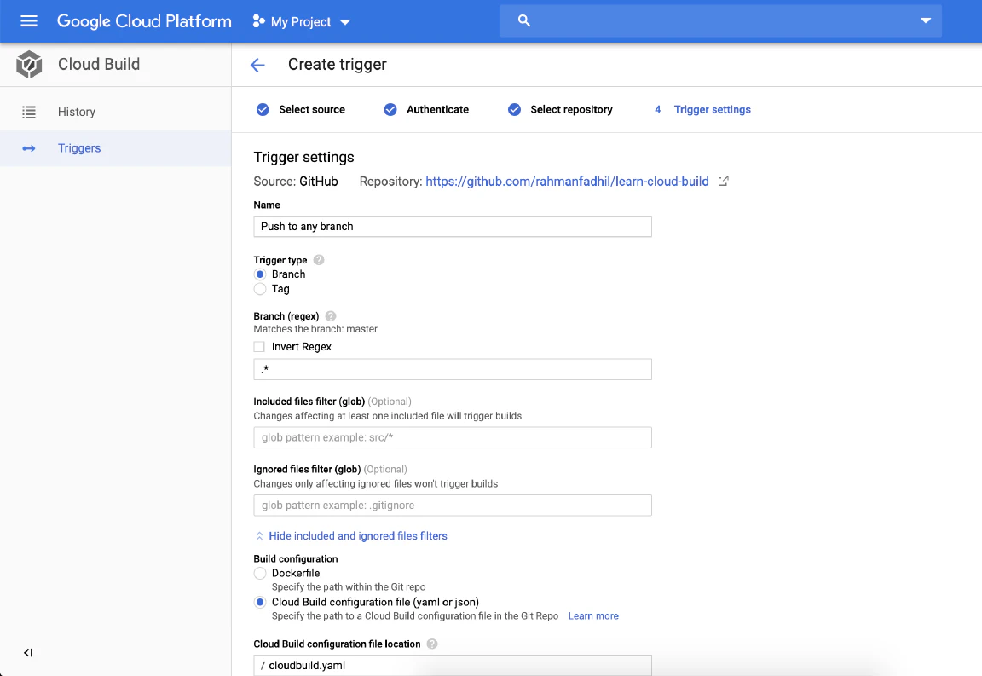
Task: Focus the Included files filter field
Action: click(x=452, y=438)
